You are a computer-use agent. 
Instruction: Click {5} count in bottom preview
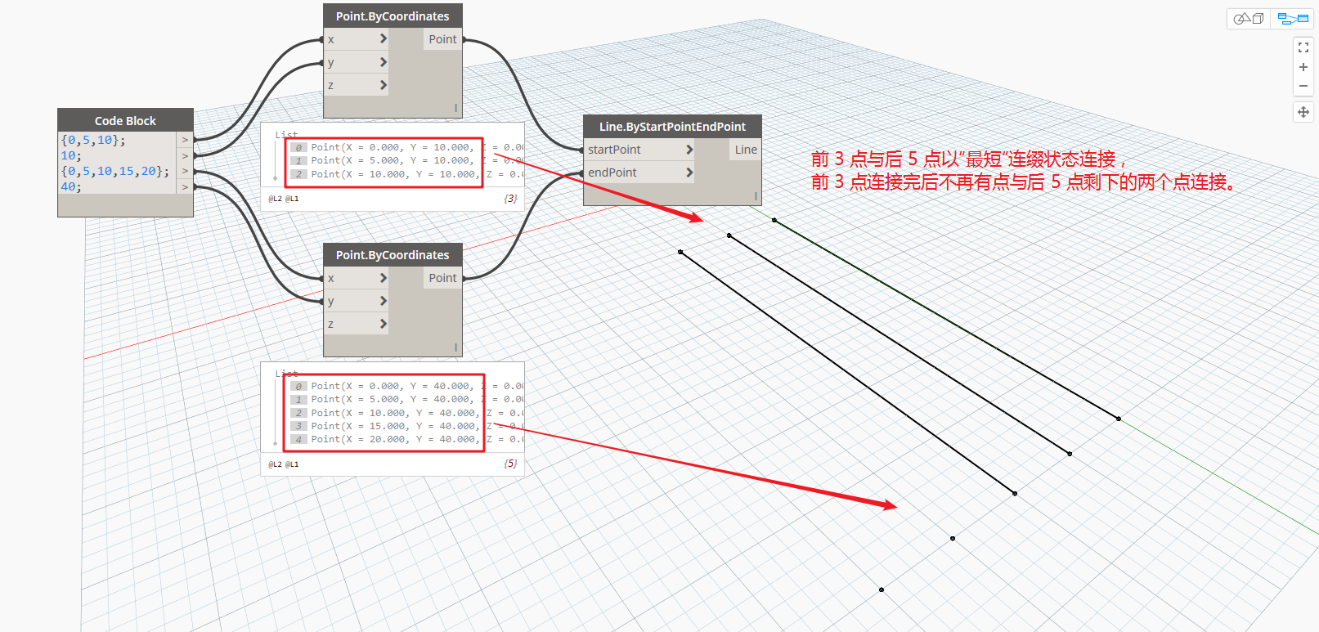(510, 464)
